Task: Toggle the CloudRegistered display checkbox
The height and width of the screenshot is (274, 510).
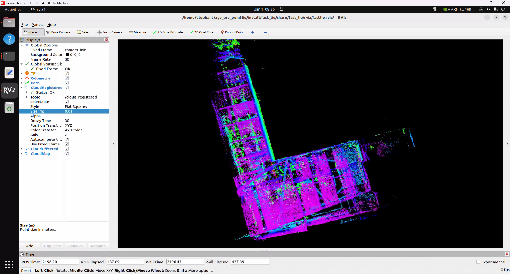Action: (x=67, y=88)
